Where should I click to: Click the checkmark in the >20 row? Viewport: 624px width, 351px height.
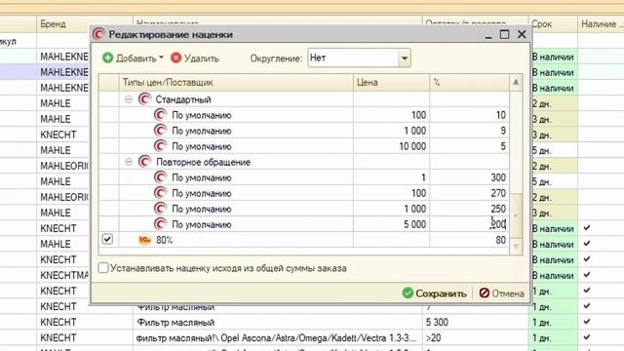(587, 337)
